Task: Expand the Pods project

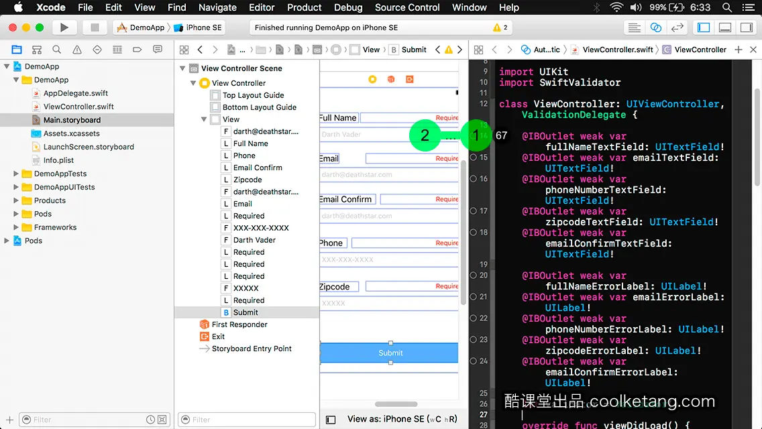Action: point(7,241)
